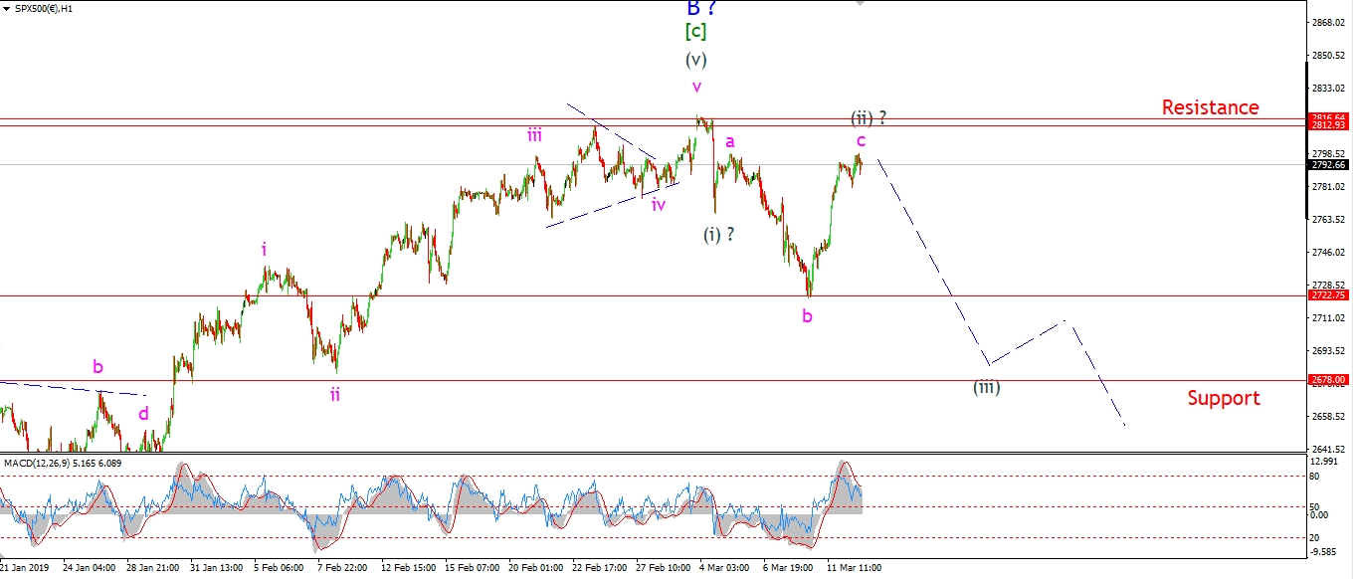
Task: Select the blue 'B ?' wave label
Action: coord(701,8)
